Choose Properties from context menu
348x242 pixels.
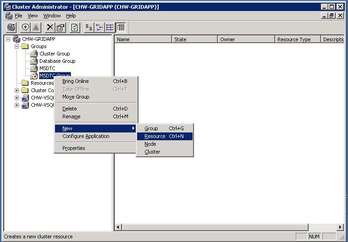[x=96, y=148]
